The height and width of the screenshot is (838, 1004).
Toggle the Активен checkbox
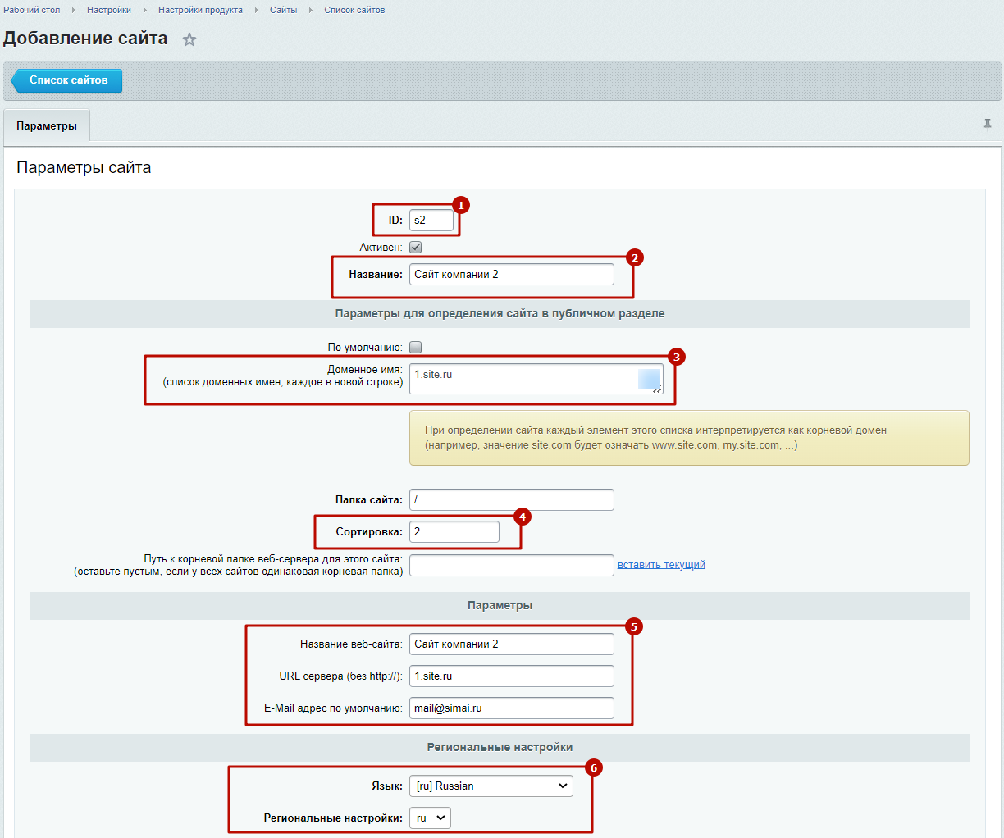tap(416, 247)
